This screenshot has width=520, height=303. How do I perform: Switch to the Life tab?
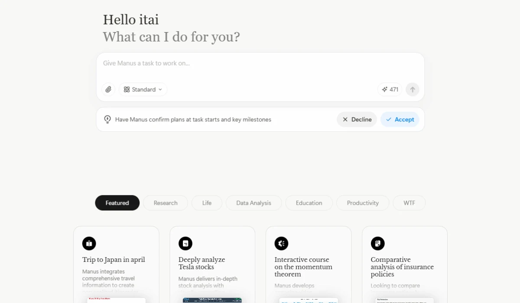pyautogui.click(x=207, y=203)
